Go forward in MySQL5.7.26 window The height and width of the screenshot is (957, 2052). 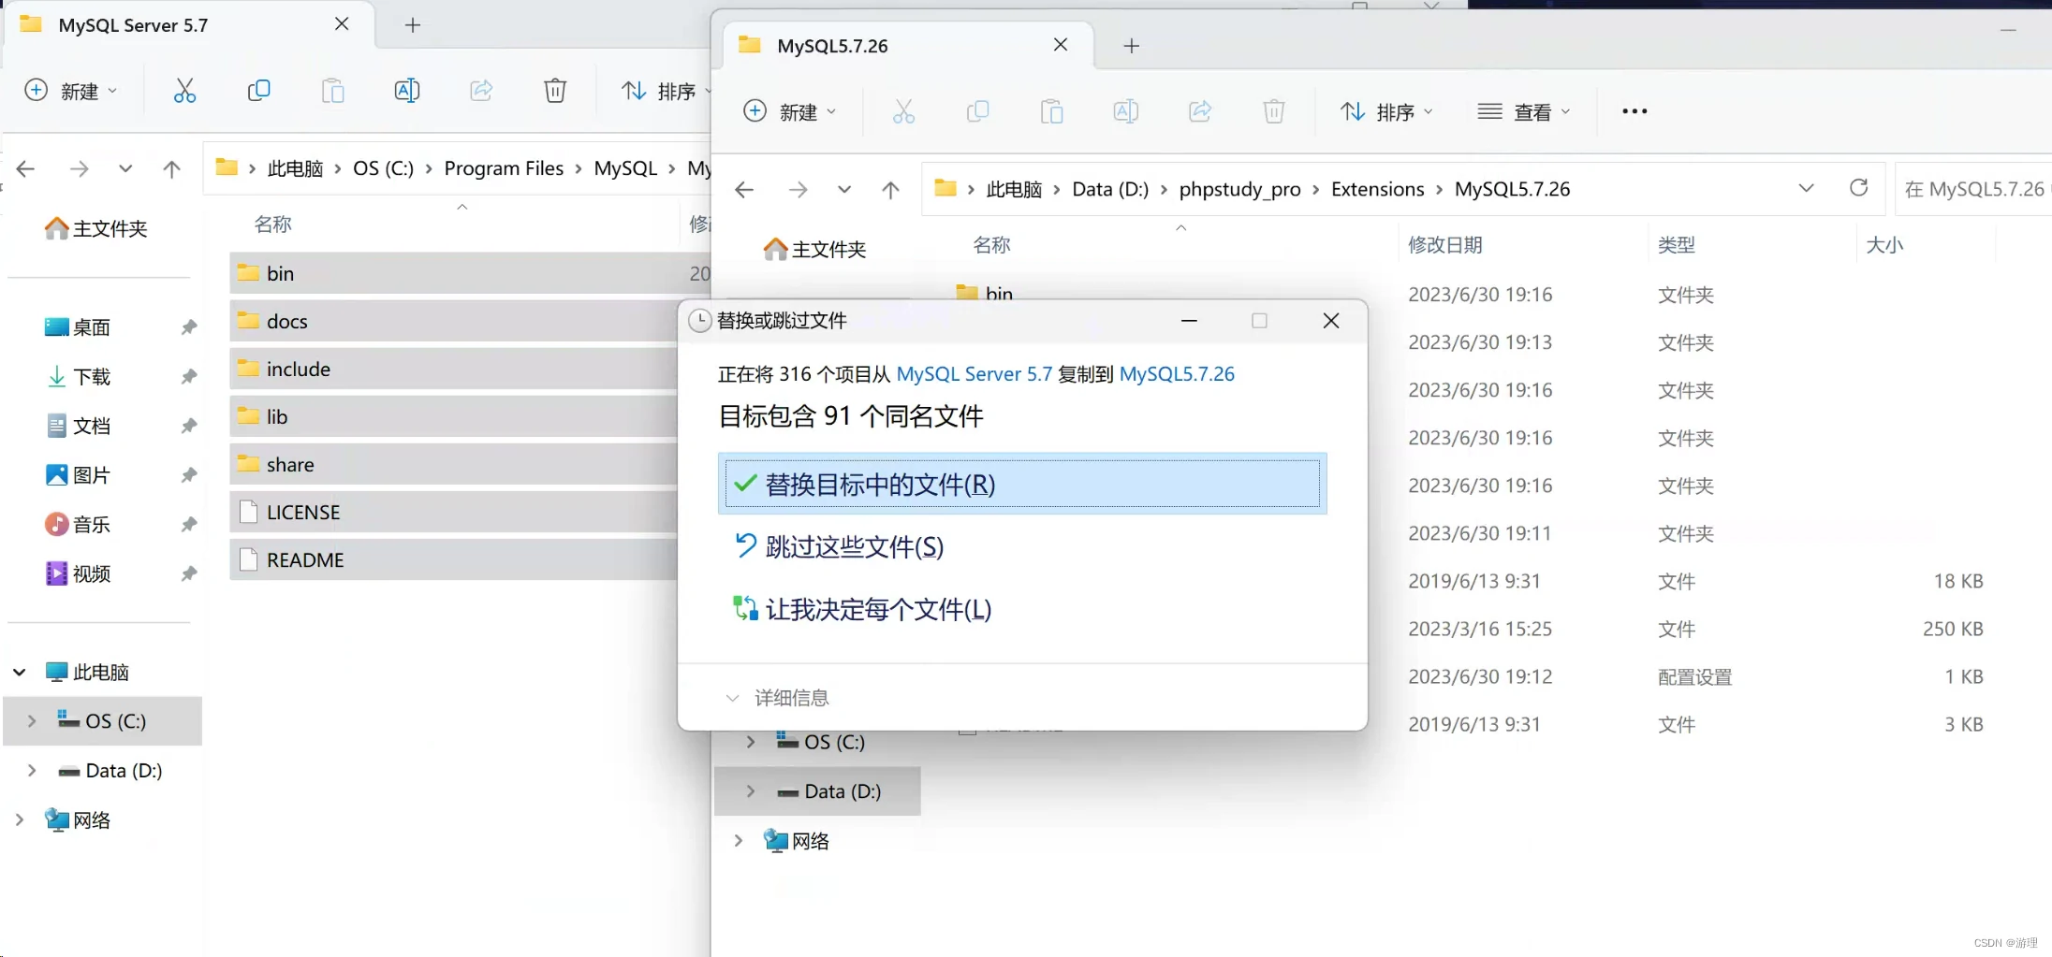pos(798,190)
